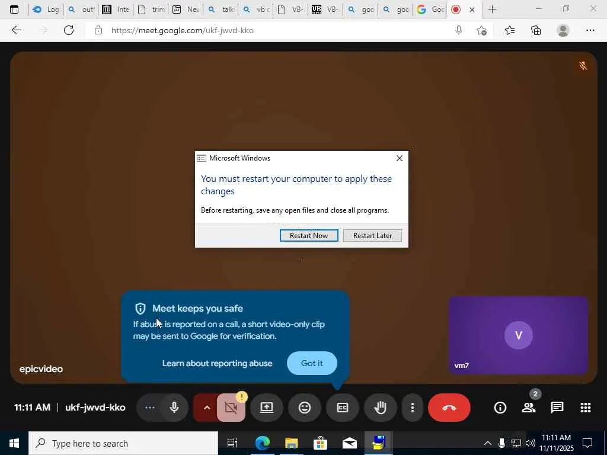The image size is (607, 455).
Task: Open browser Collections icon
Action: (x=536, y=30)
